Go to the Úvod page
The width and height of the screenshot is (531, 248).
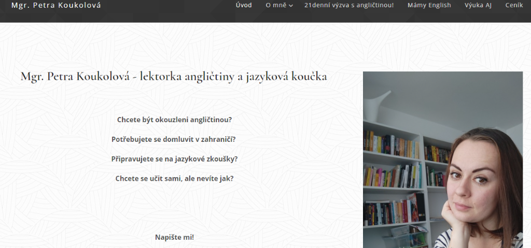point(244,5)
